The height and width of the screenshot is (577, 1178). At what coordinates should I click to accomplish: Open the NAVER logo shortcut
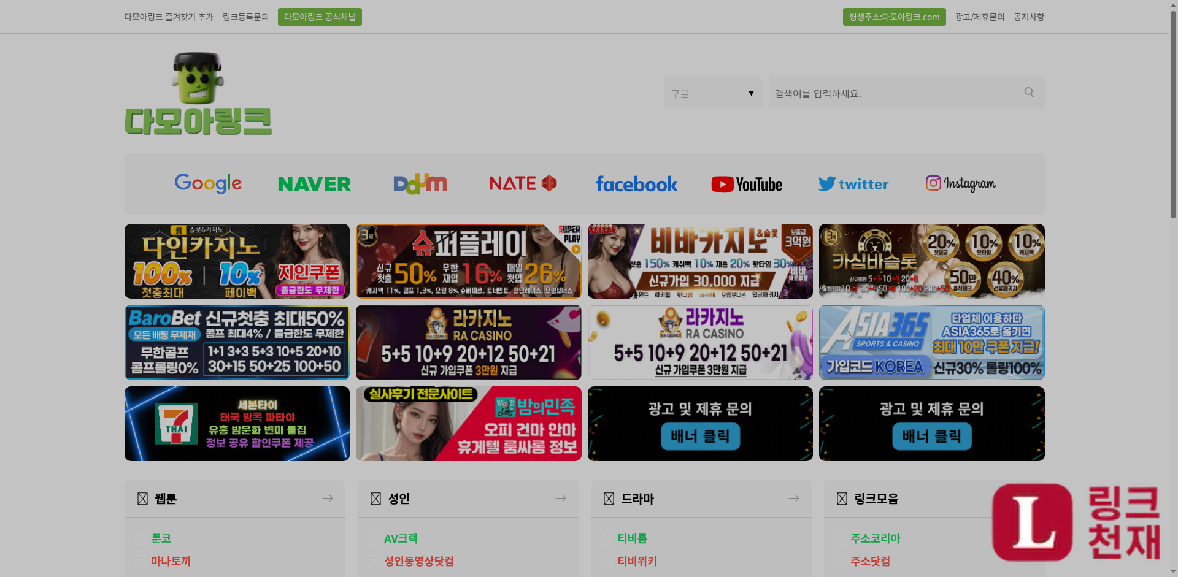tap(314, 184)
